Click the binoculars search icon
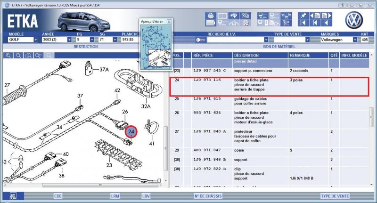 pos(234,23)
